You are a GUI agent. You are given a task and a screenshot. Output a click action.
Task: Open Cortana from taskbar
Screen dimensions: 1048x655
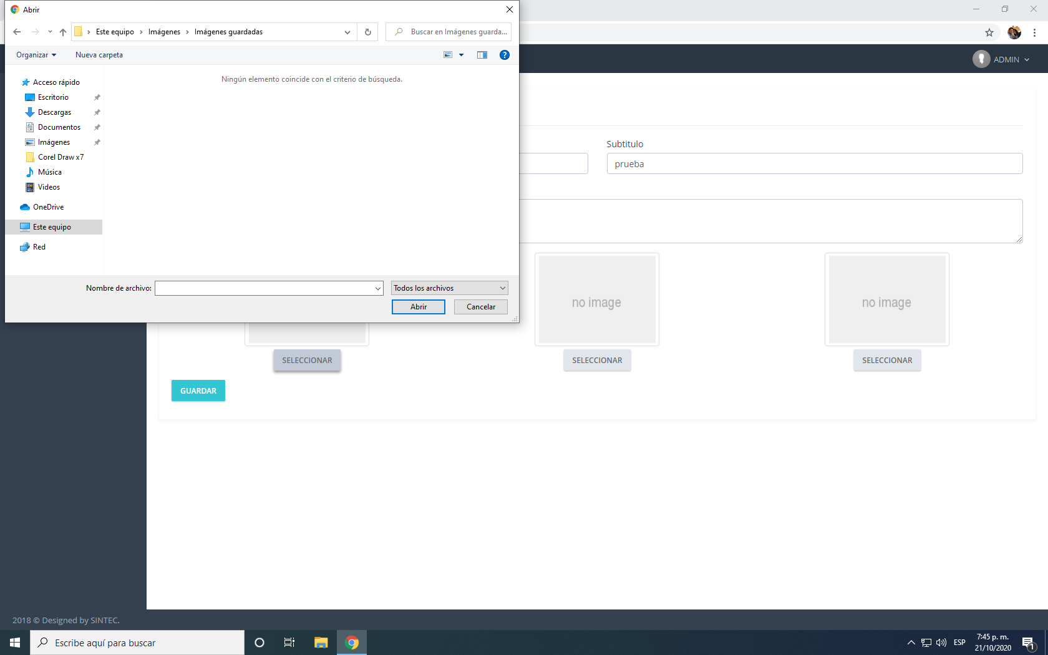pyautogui.click(x=260, y=643)
